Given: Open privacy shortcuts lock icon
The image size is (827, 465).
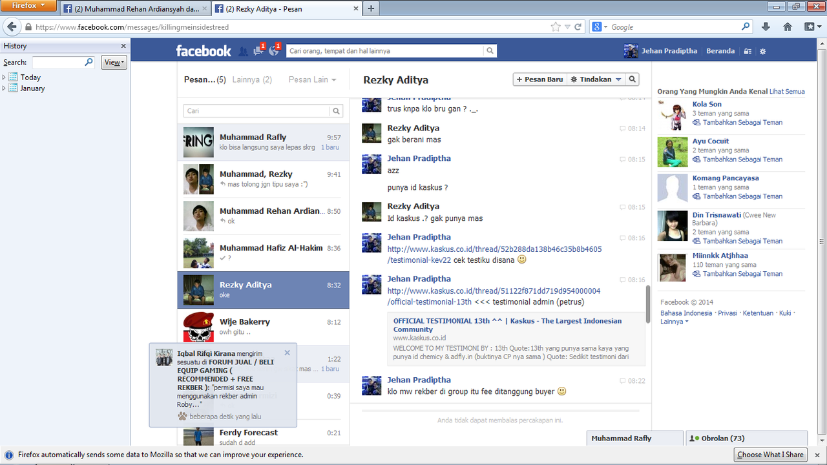Looking at the screenshot, I should click(748, 51).
